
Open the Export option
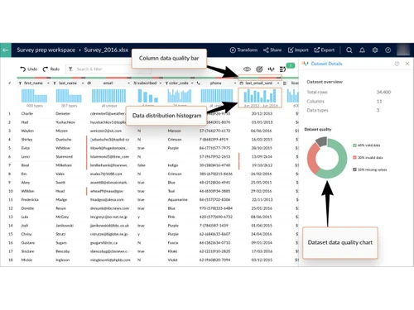325,50
